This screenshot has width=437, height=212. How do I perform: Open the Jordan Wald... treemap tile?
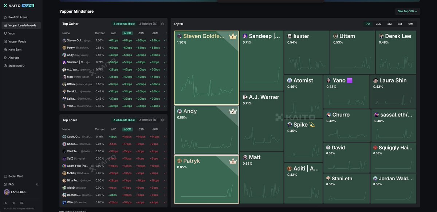[x=393, y=188]
